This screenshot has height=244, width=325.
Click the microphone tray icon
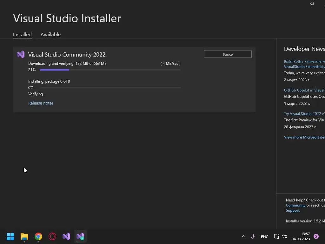click(252, 236)
